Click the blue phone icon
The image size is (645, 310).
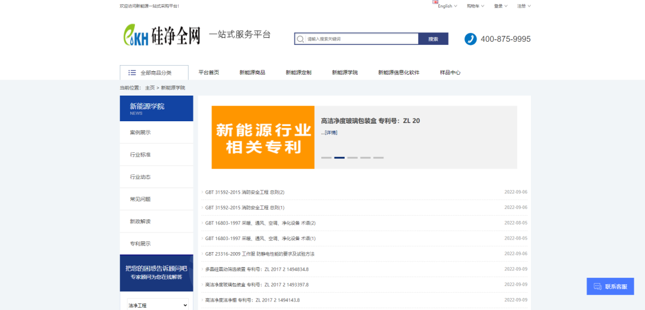click(471, 39)
